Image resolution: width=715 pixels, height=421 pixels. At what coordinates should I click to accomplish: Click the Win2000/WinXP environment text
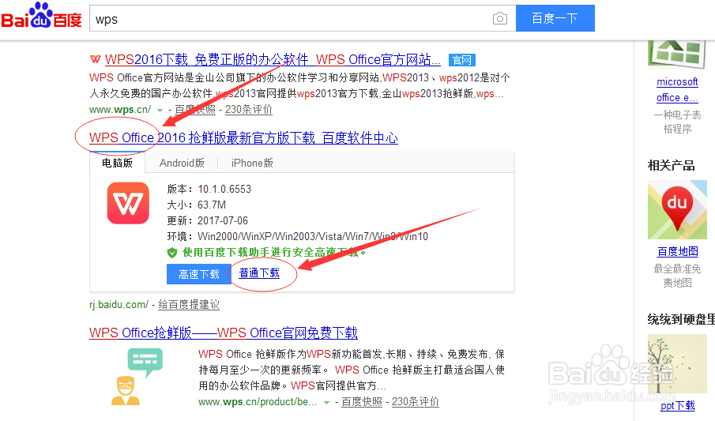click(313, 236)
